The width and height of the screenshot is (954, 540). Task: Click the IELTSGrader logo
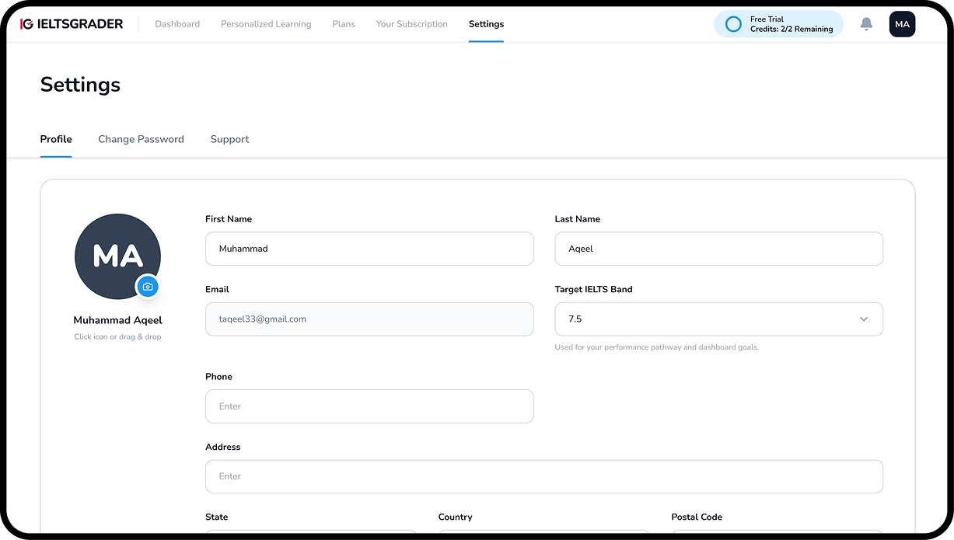(x=72, y=24)
